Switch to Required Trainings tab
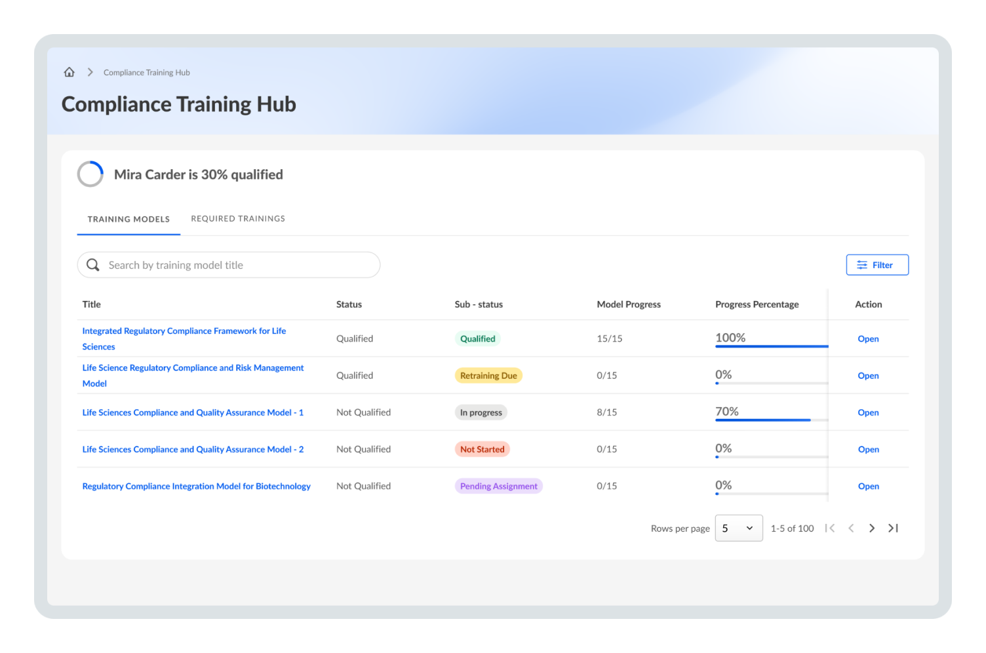The width and height of the screenshot is (986, 653). (x=238, y=219)
